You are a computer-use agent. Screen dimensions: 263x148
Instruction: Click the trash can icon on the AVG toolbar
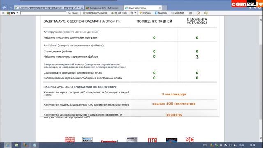[x=132, y=13]
